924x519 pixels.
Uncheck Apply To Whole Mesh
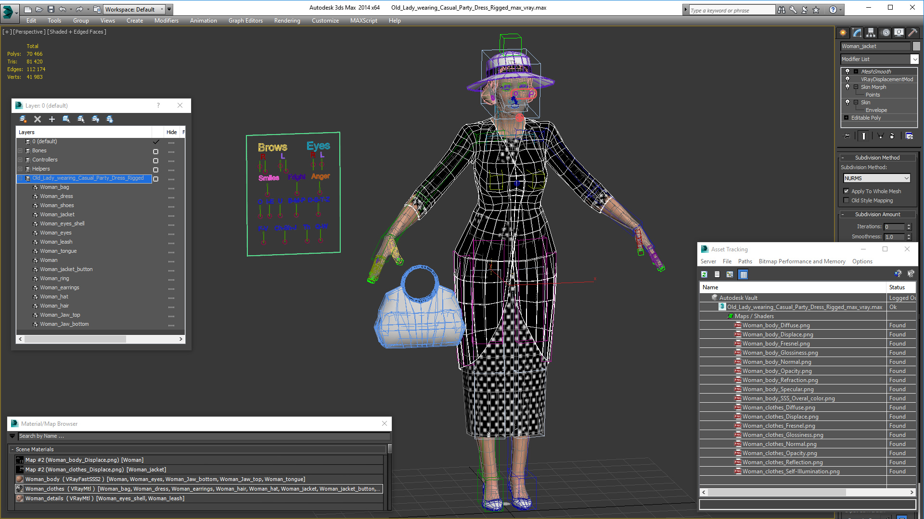point(846,191)
